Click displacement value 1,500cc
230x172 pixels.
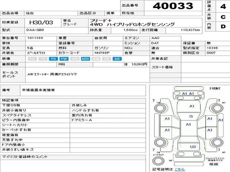(131, 30)
